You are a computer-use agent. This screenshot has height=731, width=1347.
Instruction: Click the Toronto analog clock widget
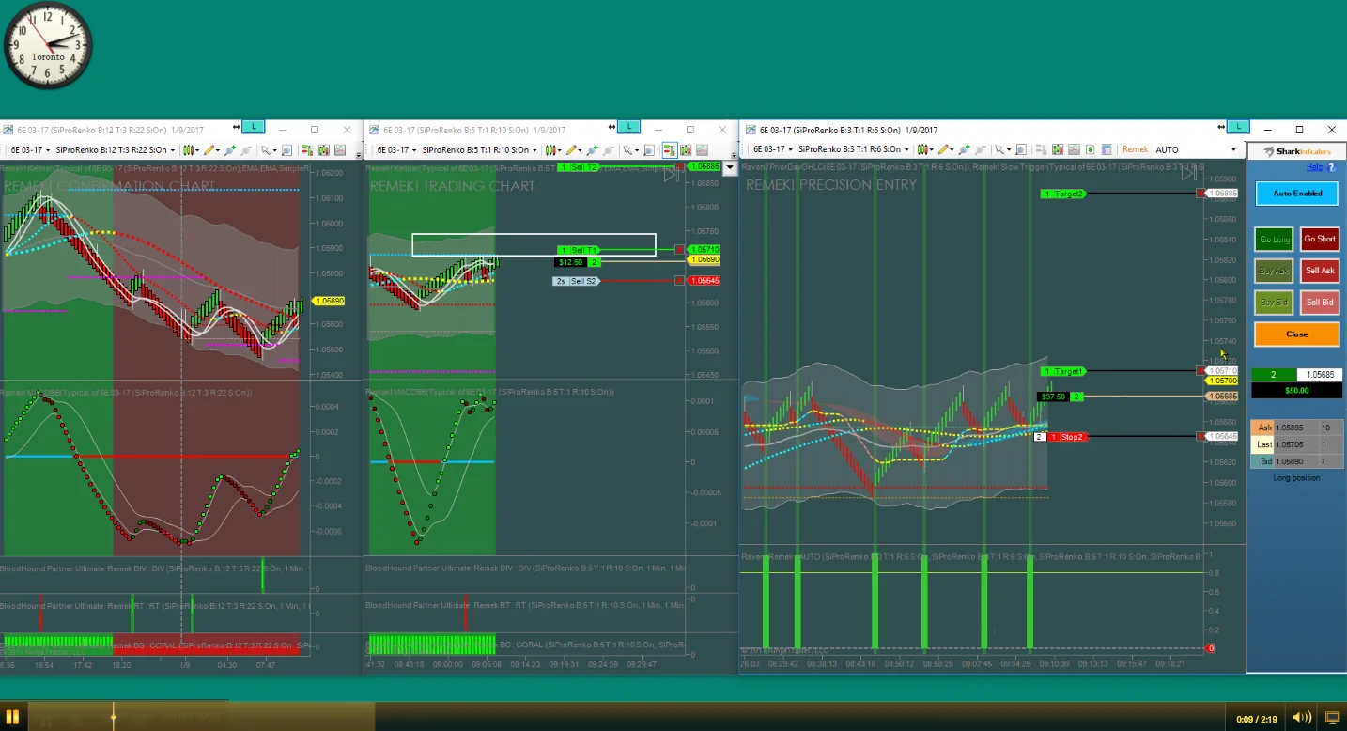(x=48, y=45)
